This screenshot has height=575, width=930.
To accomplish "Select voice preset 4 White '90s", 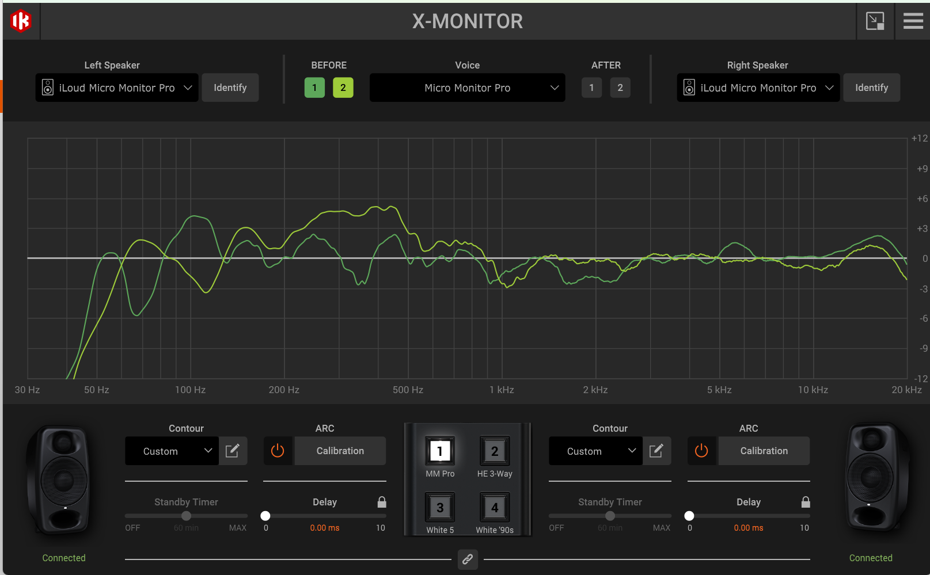I will pyautogui.click(x=494, y=508).
